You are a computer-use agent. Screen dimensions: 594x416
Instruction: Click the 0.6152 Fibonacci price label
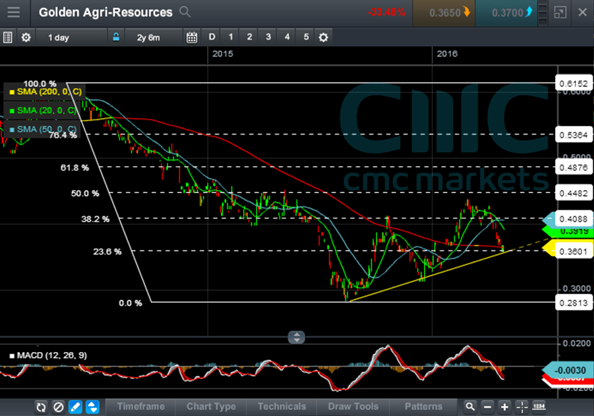(574, 83)
